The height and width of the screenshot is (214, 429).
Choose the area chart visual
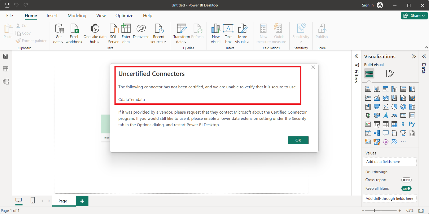[377, 98]
